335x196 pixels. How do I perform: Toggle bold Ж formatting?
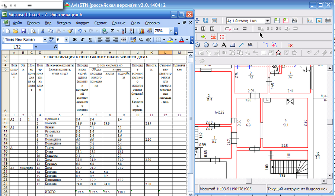[74, 40]
